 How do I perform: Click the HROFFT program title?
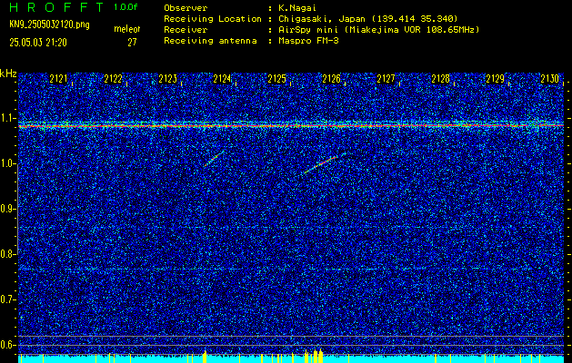pyautogui.click(x=56, y=7)
